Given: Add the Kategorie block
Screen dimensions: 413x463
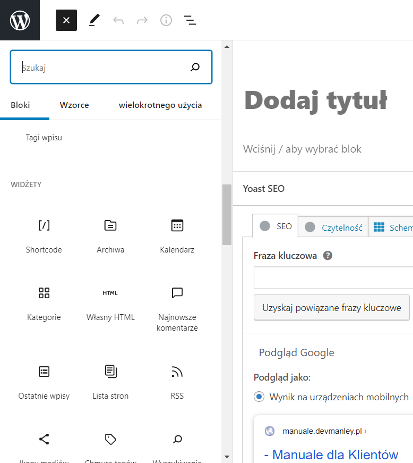Looking at the screenshot, I should (x=44, y=302).
